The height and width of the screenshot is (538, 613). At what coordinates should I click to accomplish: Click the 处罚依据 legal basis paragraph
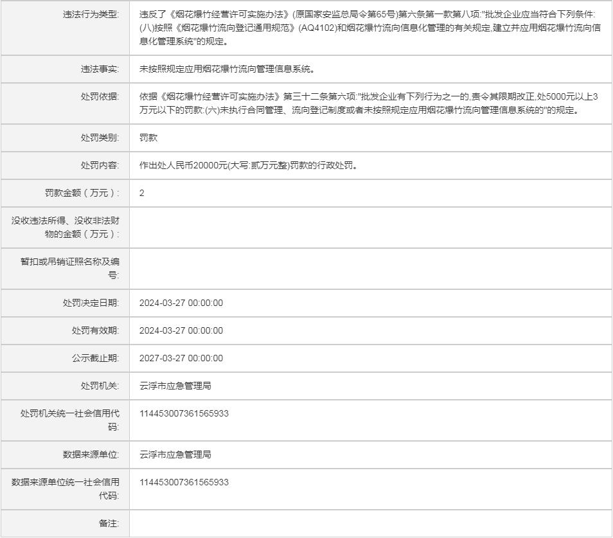pos(370,103)
